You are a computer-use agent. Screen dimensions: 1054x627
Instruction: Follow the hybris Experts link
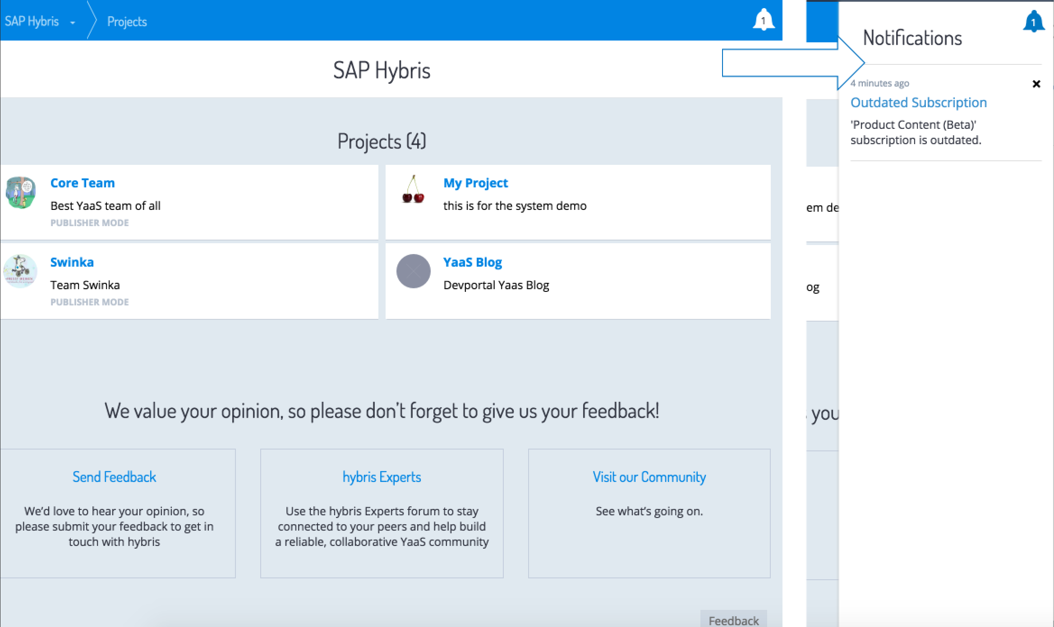tap(382, 477)
